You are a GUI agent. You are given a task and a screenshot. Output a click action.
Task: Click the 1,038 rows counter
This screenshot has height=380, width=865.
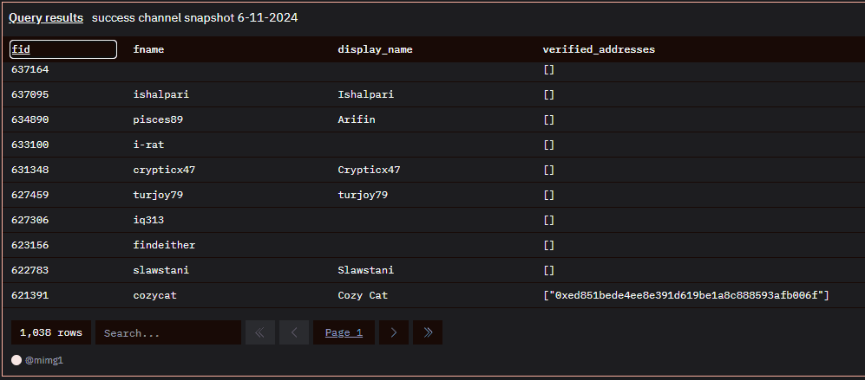click(x=51, y=332)
